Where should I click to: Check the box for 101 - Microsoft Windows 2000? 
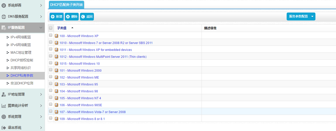point(51,70)
